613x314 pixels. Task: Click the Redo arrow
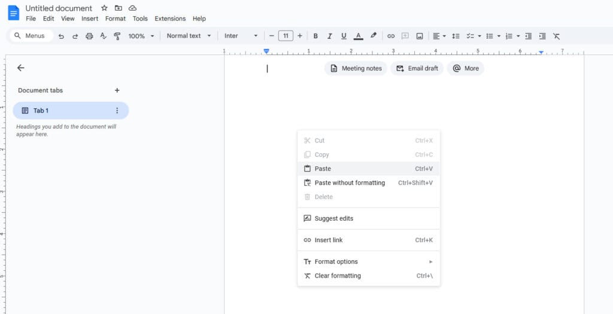click(75, 36)
